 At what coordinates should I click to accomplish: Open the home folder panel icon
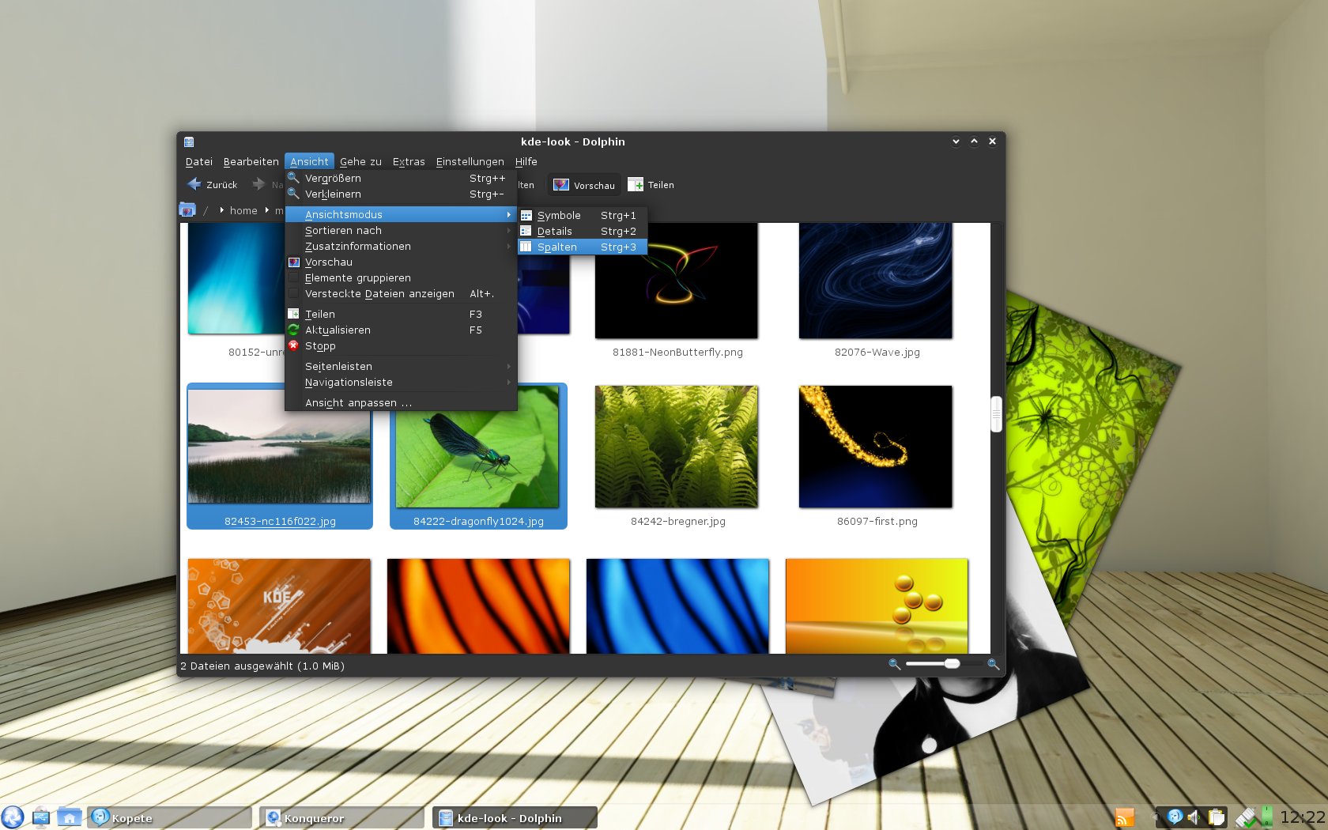pos(70,817)
